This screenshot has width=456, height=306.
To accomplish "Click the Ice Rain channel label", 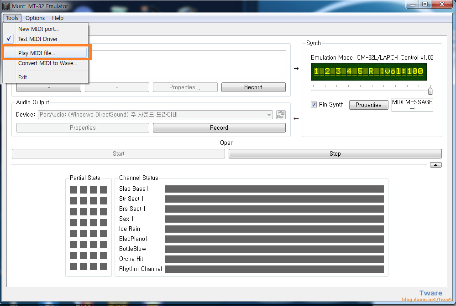I will 130,229.
